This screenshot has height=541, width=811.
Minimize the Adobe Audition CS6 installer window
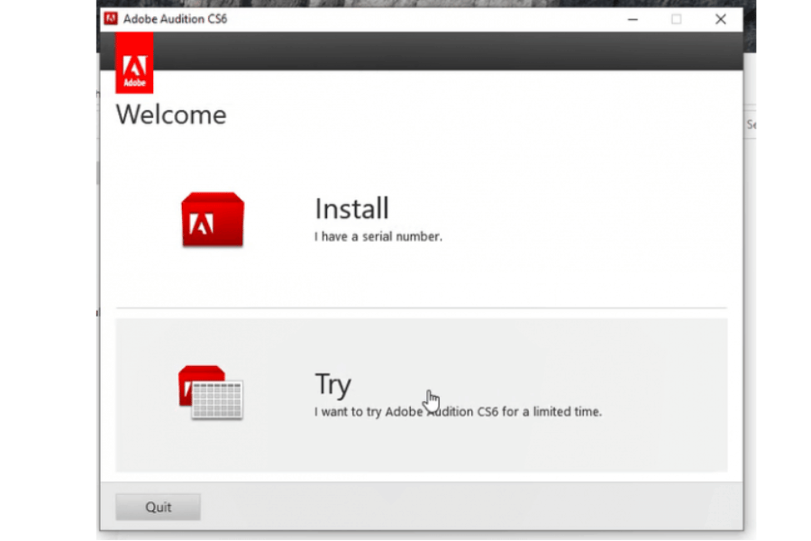633,19
